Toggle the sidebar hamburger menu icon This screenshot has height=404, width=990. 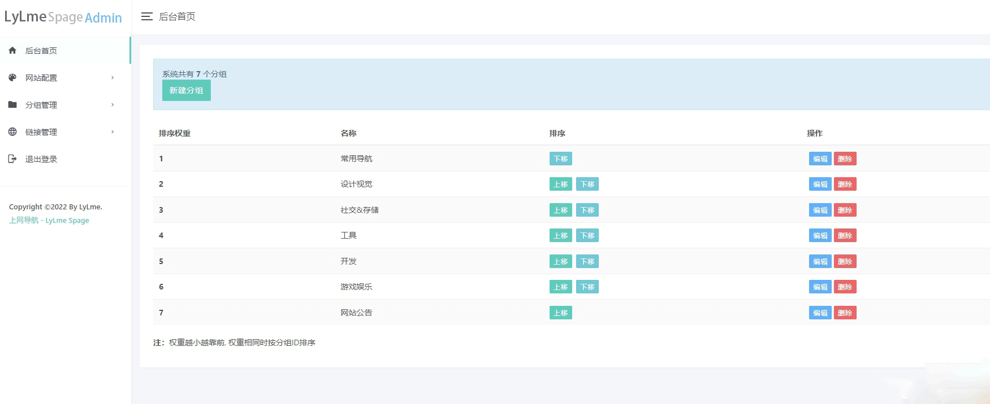tap(147, 17)
